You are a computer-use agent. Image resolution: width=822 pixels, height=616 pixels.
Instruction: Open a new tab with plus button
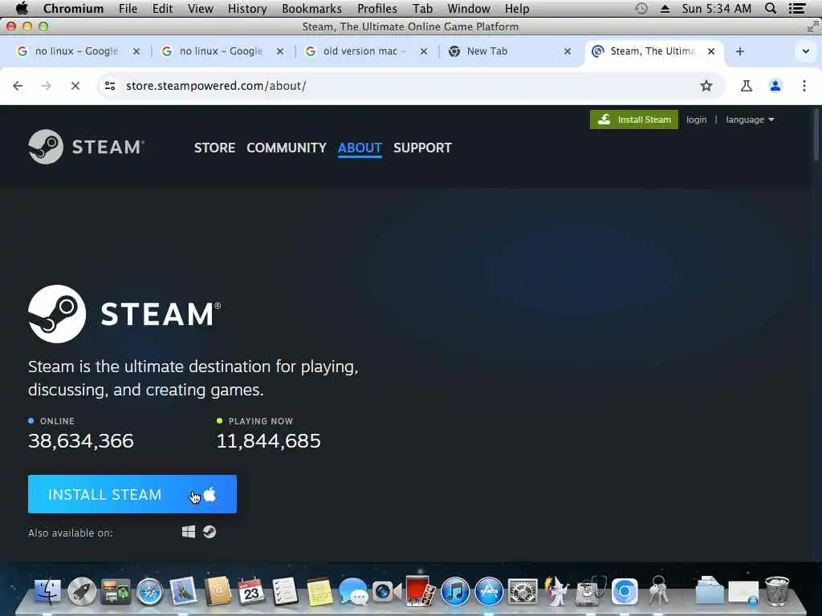[x=739, y=51]
